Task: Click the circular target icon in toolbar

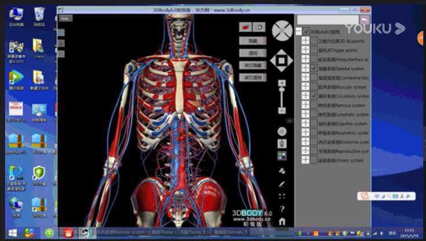Action: click(282, 132)
